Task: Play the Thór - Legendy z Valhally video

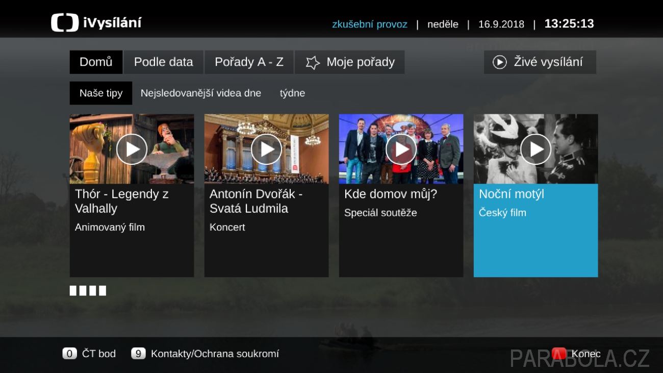Action: click(132, 149)
